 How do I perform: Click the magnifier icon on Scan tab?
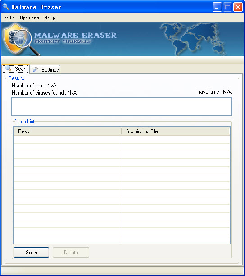8,68
